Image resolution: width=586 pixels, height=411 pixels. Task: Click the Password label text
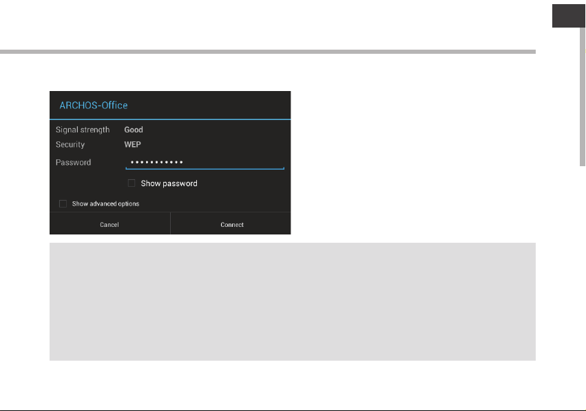pyautogui.click(x=73, y=163)
